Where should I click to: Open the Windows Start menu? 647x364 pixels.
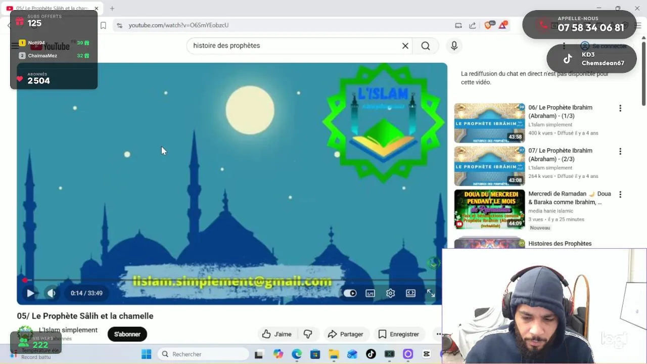point(146,354)
